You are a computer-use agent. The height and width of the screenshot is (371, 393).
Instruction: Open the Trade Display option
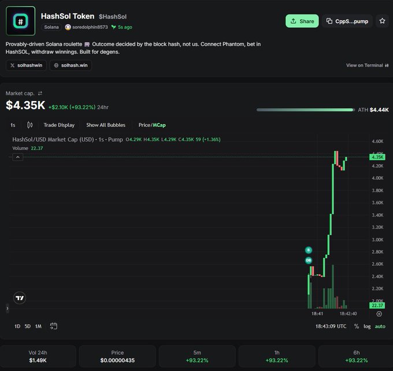(59, 125)
